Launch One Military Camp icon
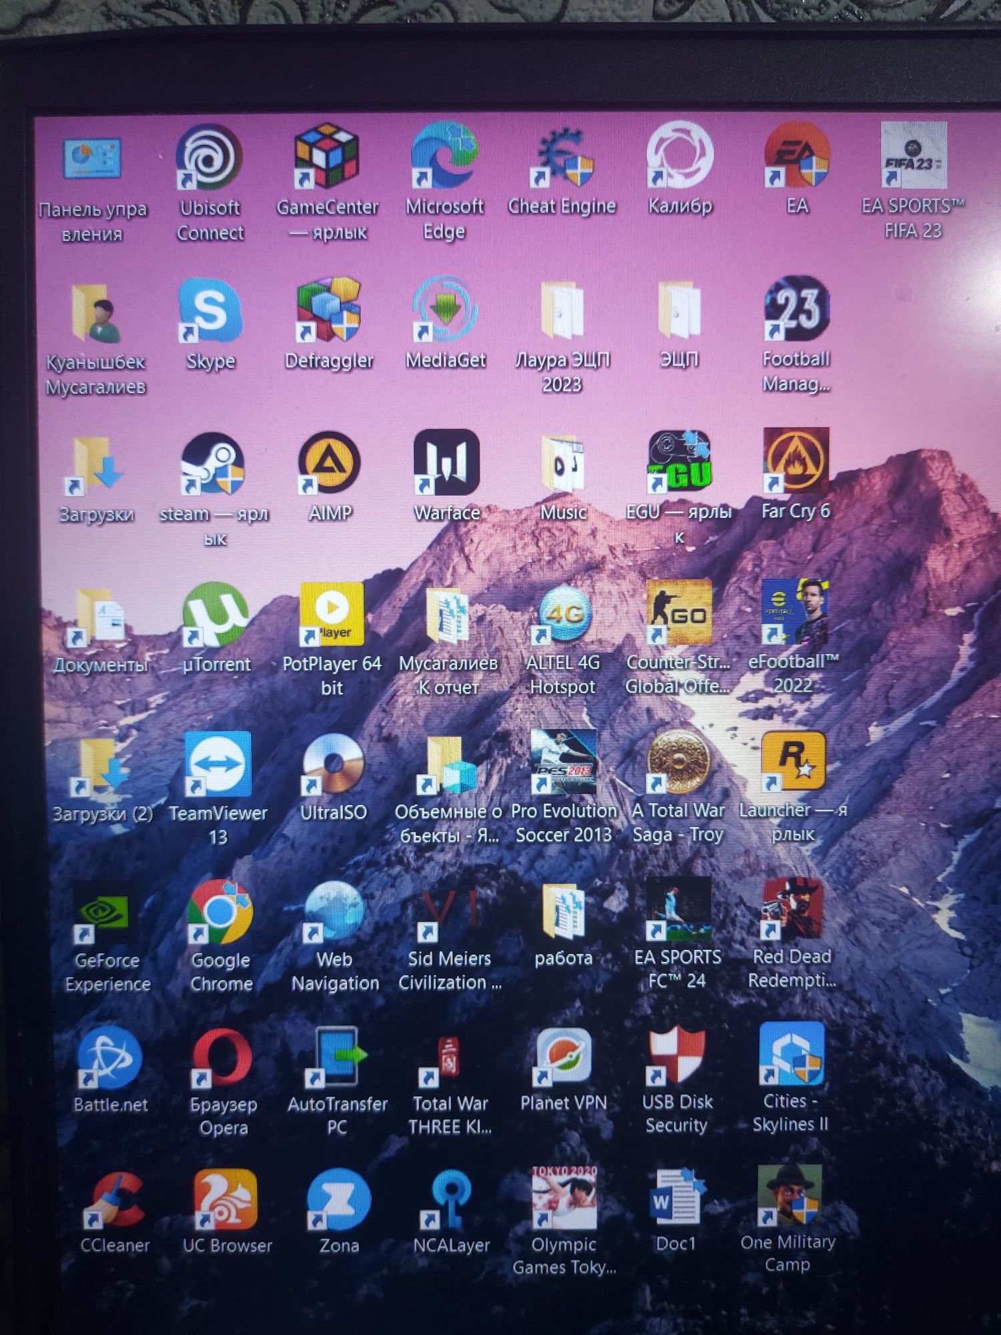Screen dimensions: 1001x1335 click(x=789, y=1195)
